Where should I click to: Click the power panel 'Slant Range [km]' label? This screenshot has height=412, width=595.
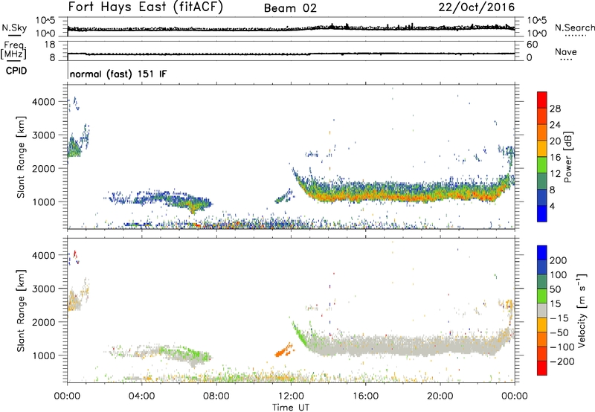21,157
